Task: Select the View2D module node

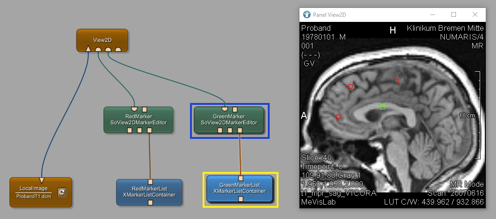Action: tap(102, 39)
